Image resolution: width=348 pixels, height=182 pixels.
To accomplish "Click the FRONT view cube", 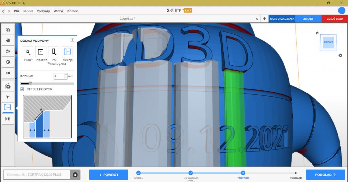I will point(329,42).
